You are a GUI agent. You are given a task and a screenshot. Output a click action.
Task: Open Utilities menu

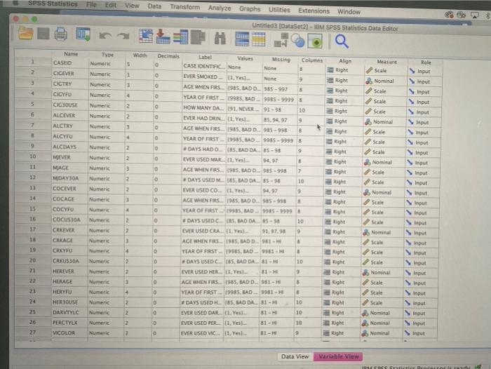(279, 10)
